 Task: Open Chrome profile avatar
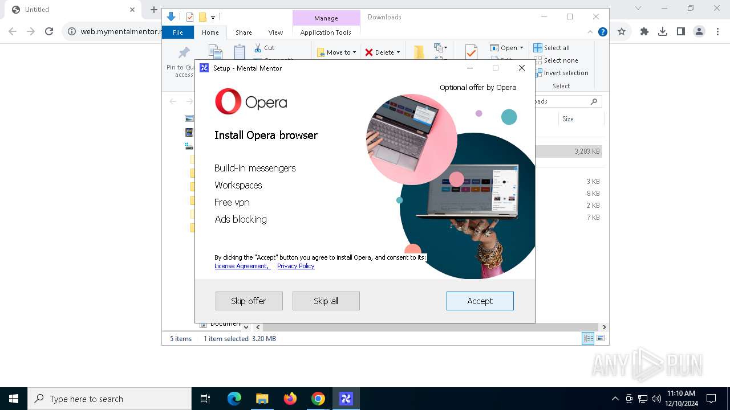click(x=699, y=32)
